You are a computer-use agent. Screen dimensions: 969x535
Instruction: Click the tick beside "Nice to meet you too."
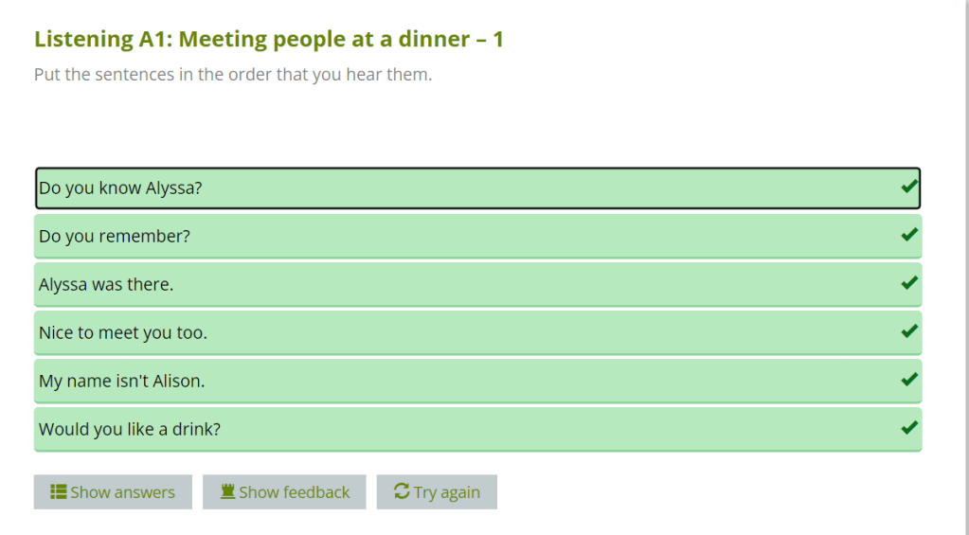pos(909,331)
